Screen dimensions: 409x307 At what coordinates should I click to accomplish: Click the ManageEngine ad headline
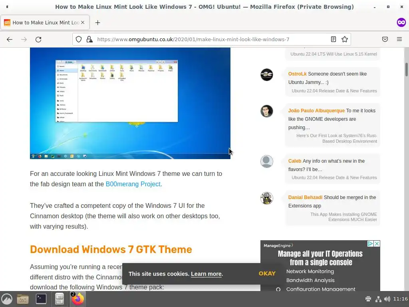click(x=320, y=258)
